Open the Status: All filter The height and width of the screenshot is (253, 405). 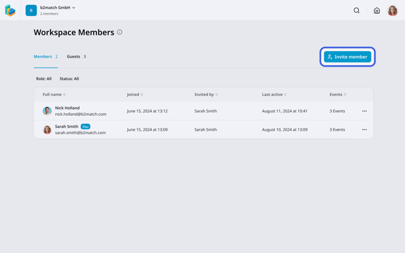click(x=69, y=79)
